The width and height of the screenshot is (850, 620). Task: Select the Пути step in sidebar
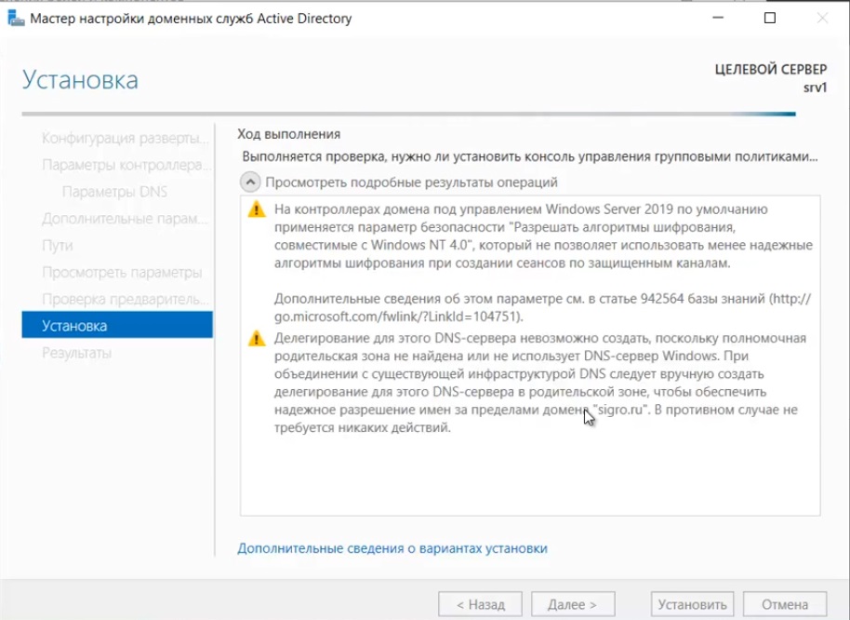(58, 246)
